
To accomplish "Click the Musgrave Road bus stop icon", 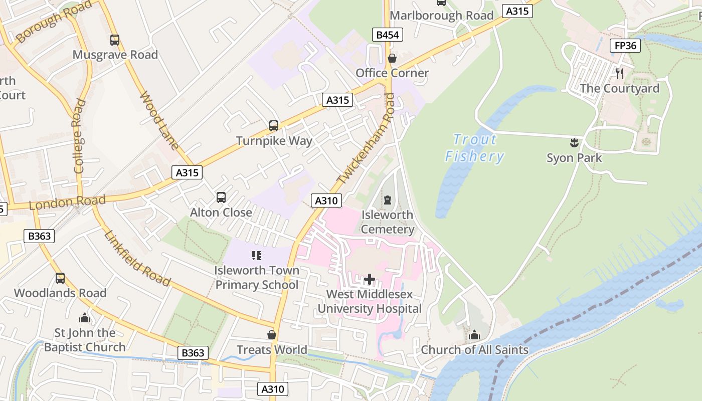I will click(115, 40).
